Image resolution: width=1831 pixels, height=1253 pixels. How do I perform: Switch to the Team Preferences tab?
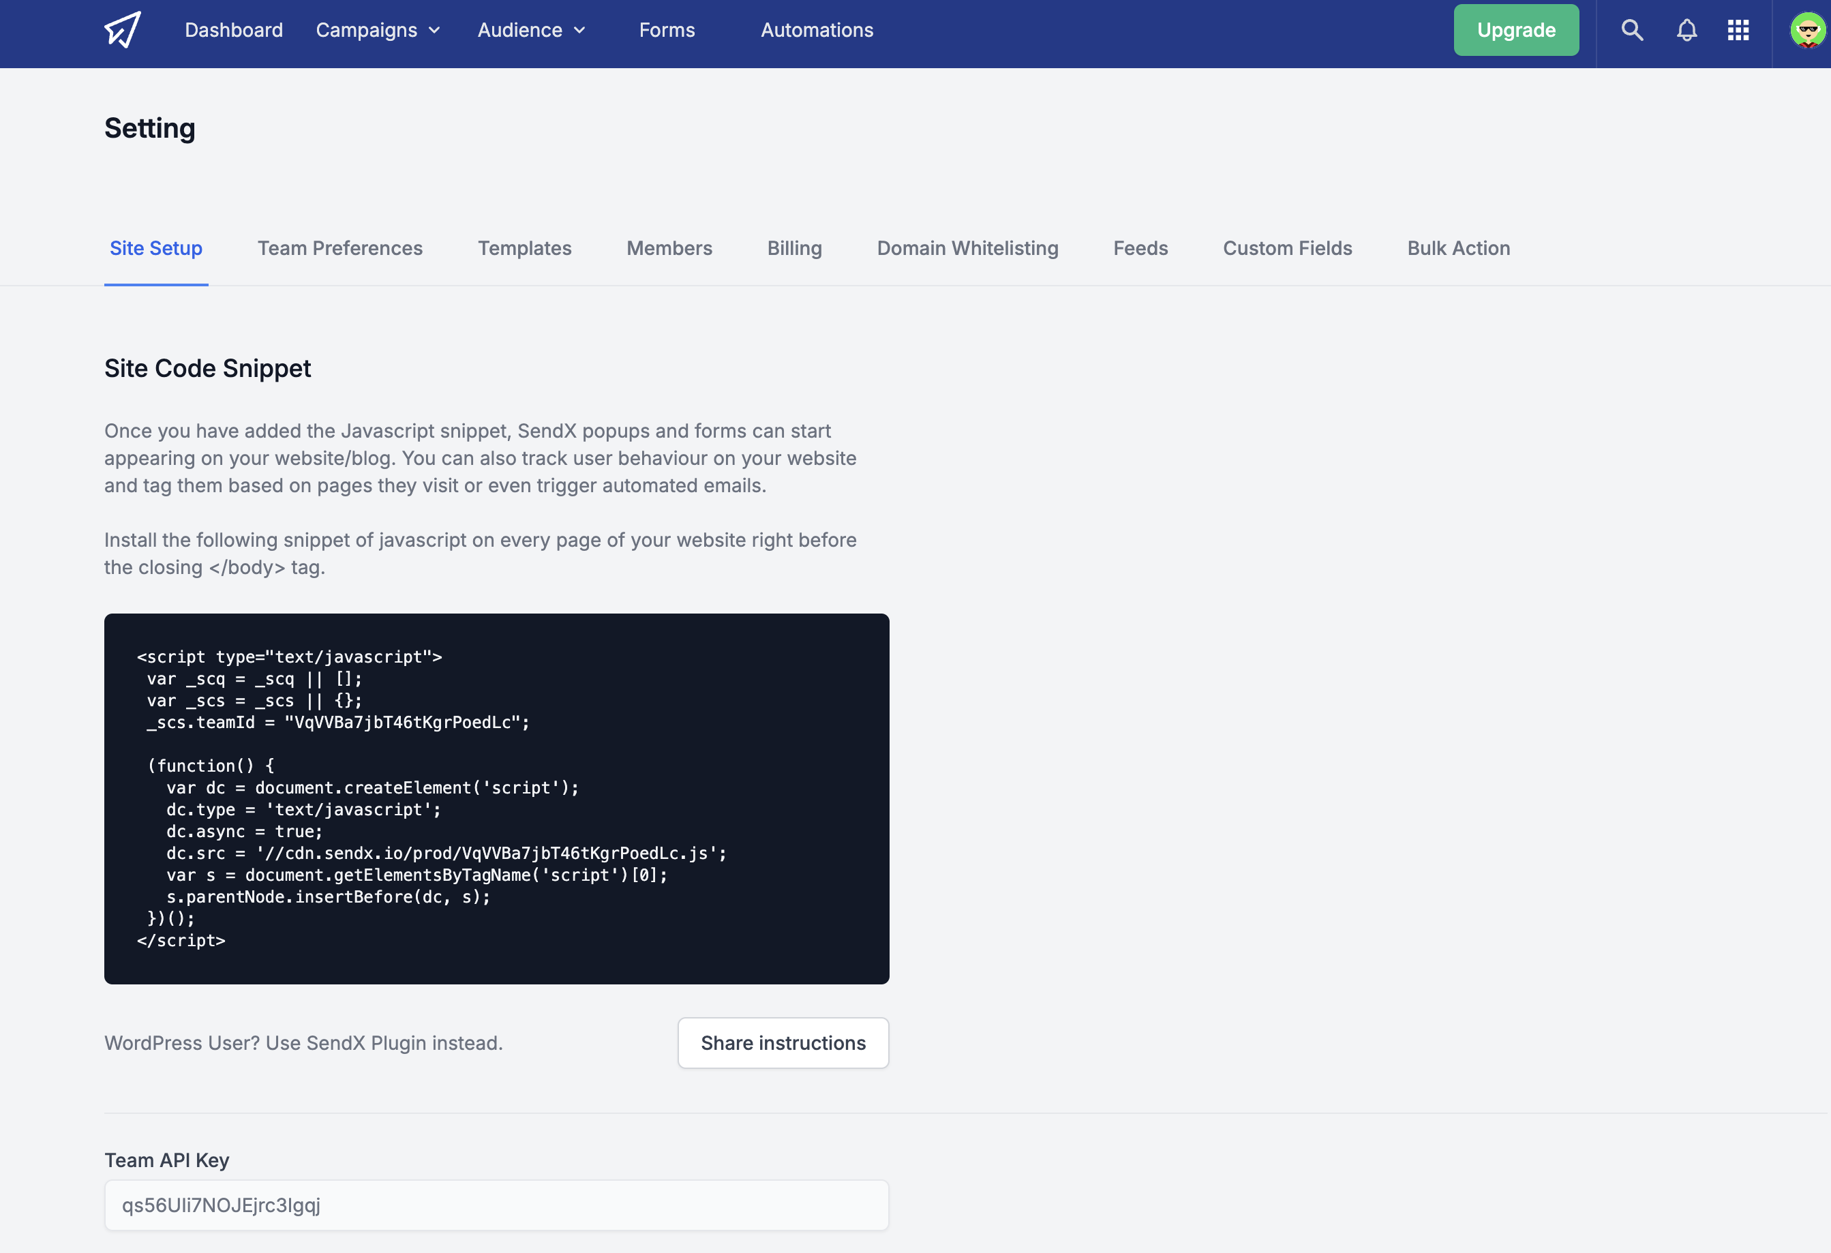[340, 248]
